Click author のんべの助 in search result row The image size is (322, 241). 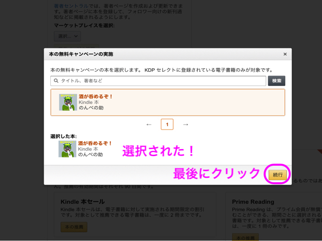click(91, 108)
